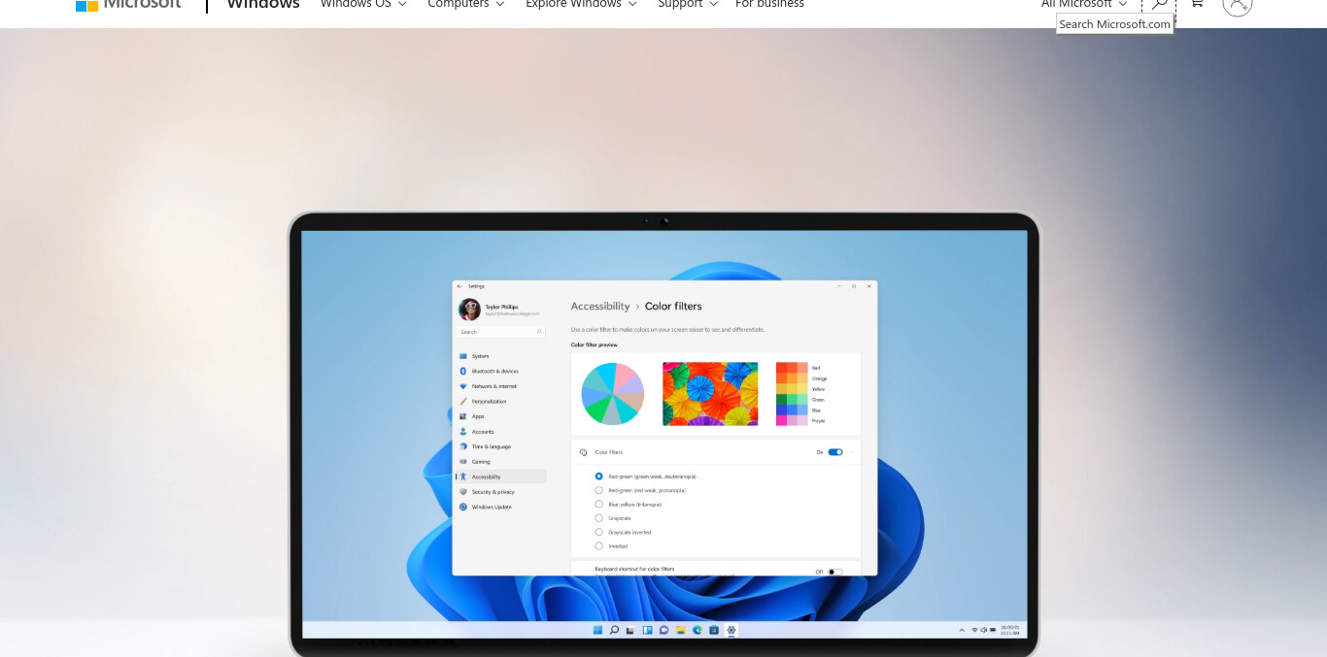Click the Green swatch in color grid
The height and width of the screenshot is (657, 1327).
(x=792, y=399)
